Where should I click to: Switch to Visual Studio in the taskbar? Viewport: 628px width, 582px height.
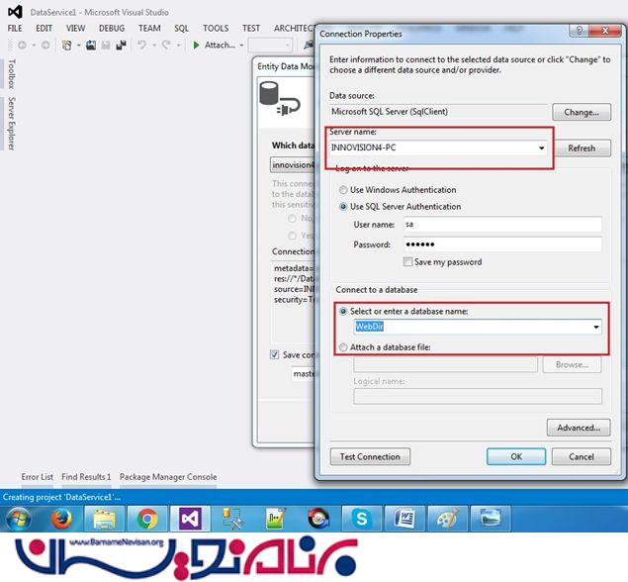pos(190,519)
